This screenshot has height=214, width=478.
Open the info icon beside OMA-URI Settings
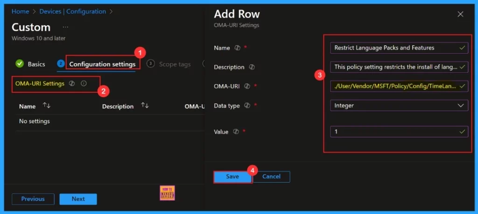[84, 83]
